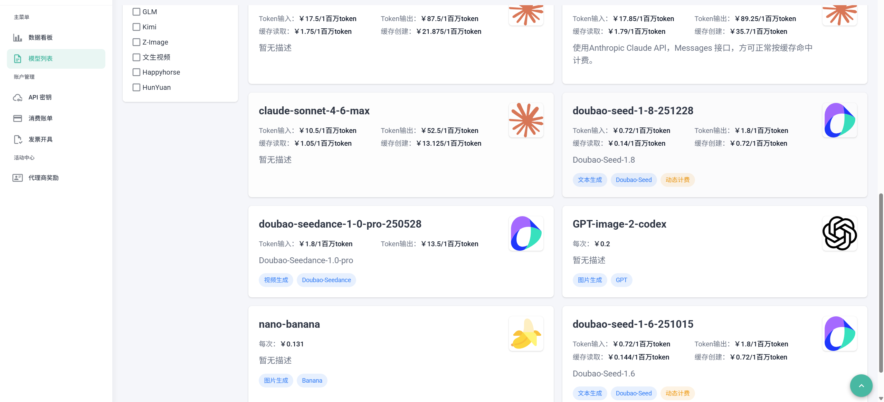
Task: Click Doubao-Seed tag on doubao-seed-1-8-251228
Action: coord(634,180)
